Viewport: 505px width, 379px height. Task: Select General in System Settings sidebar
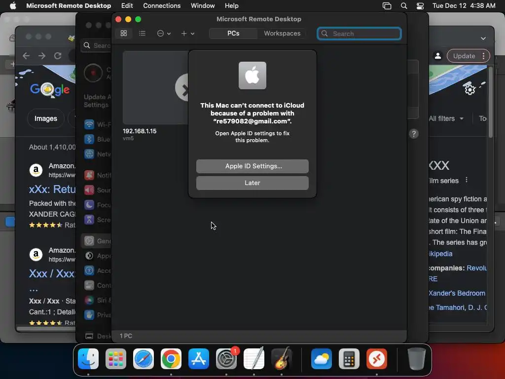tap(97, 241)
